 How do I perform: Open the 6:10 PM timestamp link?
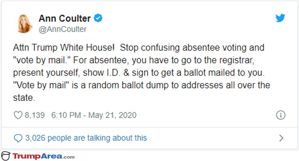66,115
